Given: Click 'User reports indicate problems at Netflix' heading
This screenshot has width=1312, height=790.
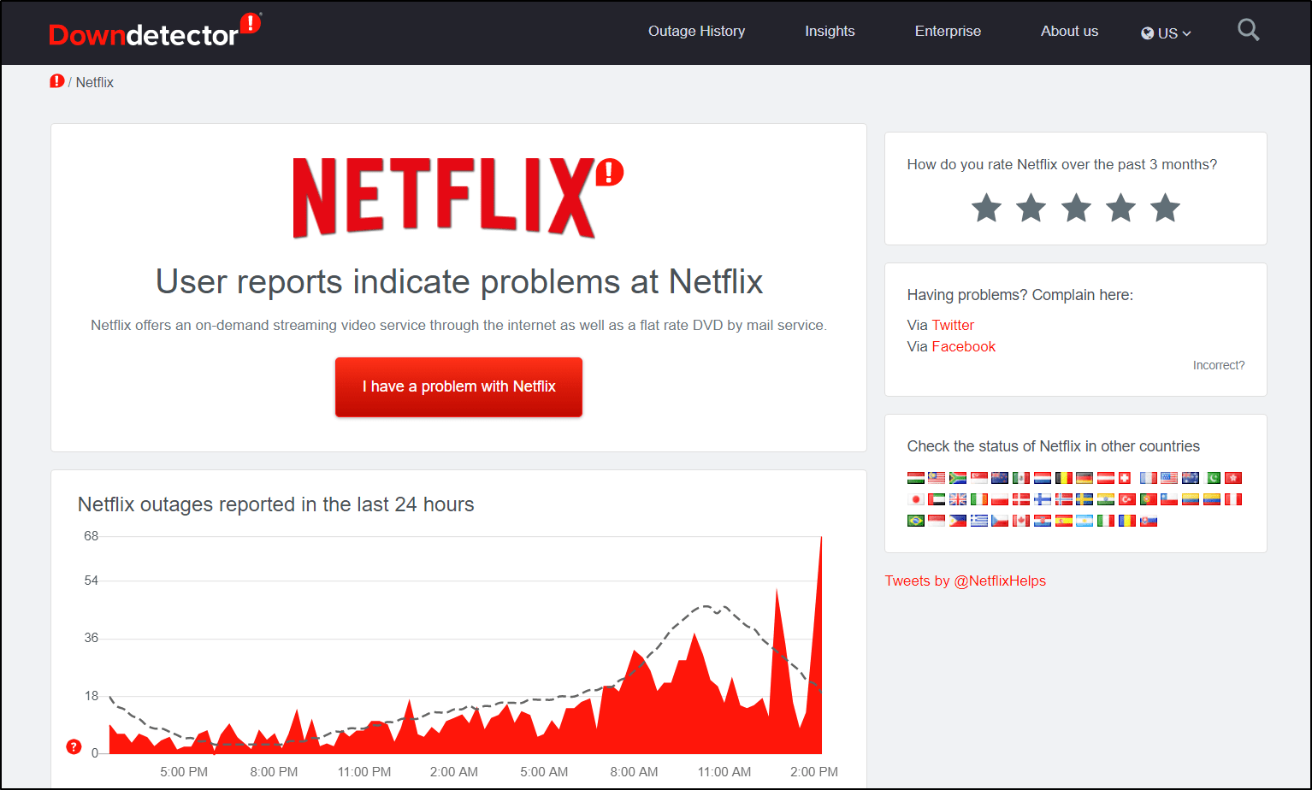Looking at the screenshot, I should (x=458, y=281).
